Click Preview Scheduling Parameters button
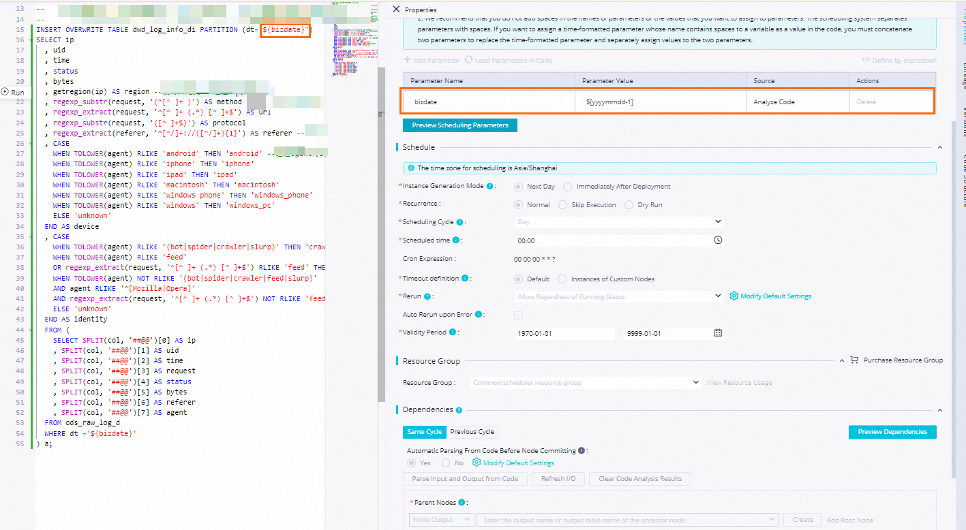The width and height of the screenshot is (966, 530). [460, 125]
